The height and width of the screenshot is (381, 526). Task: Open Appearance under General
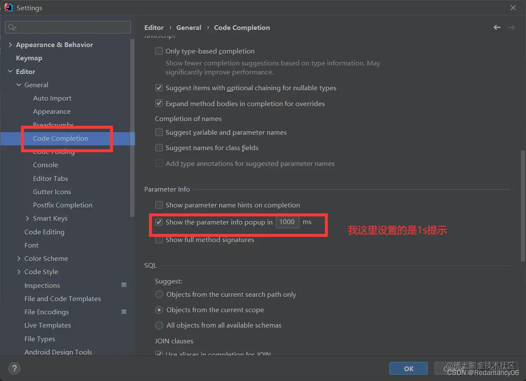52,111
